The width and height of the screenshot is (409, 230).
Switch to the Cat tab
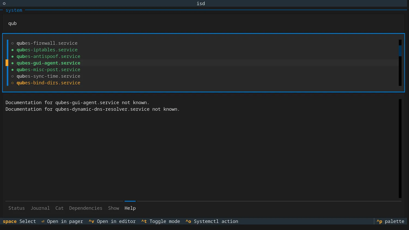point(59,208)
